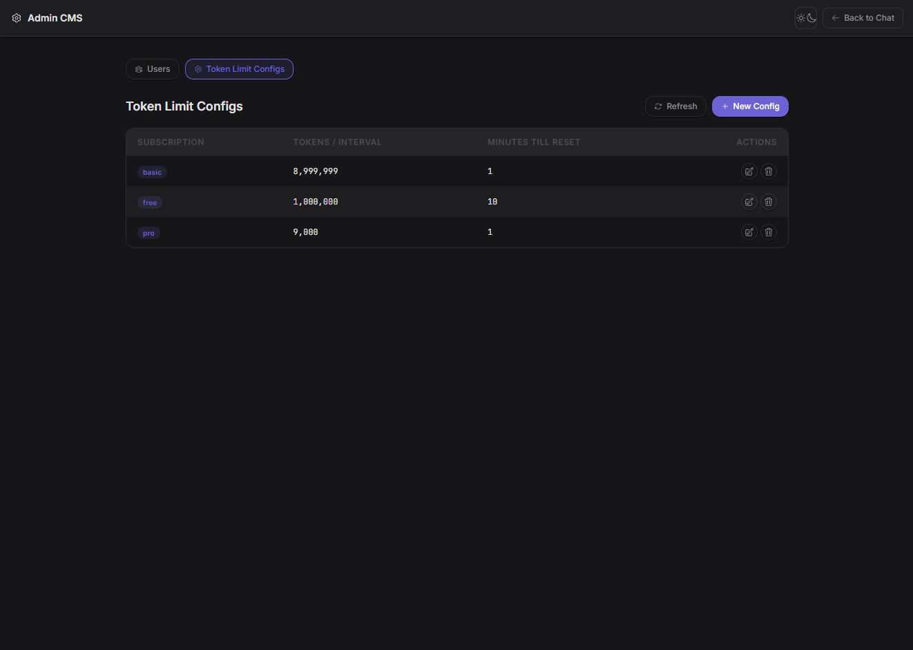
Task: Click the Tokens / Interval column header
Action: [337, 142]
